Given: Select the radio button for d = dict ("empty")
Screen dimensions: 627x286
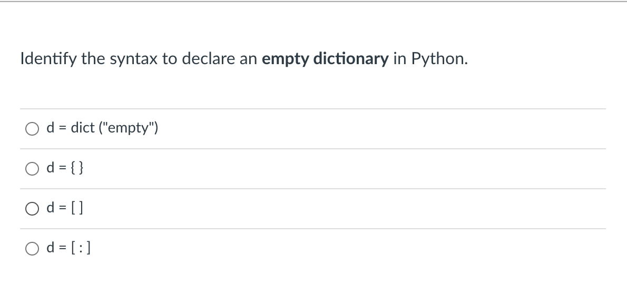Looking at the screenshot, I should (x=32, y=129).
